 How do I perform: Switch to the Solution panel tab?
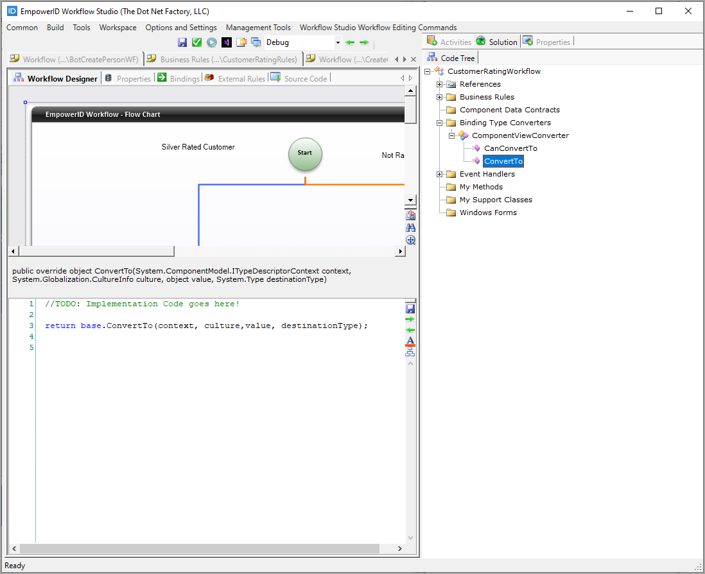pyautogui.click(x=497, y=42)
